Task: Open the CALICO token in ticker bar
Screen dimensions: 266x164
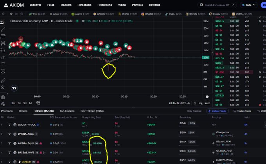Action: click(x=104, y=14)
